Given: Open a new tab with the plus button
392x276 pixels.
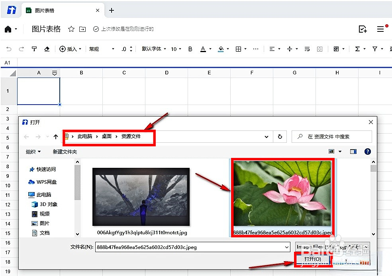Looking at the screenshot, I should [x=112, y=10].
